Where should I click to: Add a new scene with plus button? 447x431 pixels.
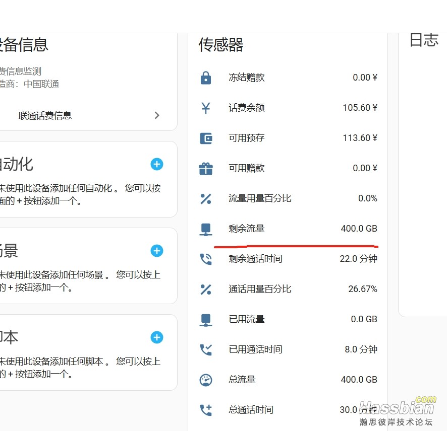pyautogui.click(x=157, y=251)
